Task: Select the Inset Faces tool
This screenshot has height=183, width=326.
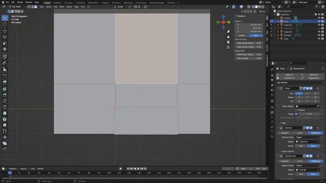Action: click(5, 89)
